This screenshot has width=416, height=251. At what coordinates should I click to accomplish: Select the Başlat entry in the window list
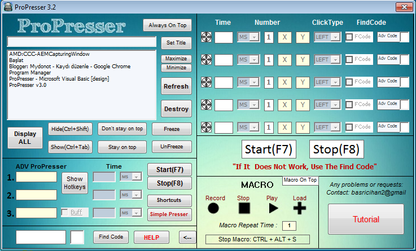16,60
